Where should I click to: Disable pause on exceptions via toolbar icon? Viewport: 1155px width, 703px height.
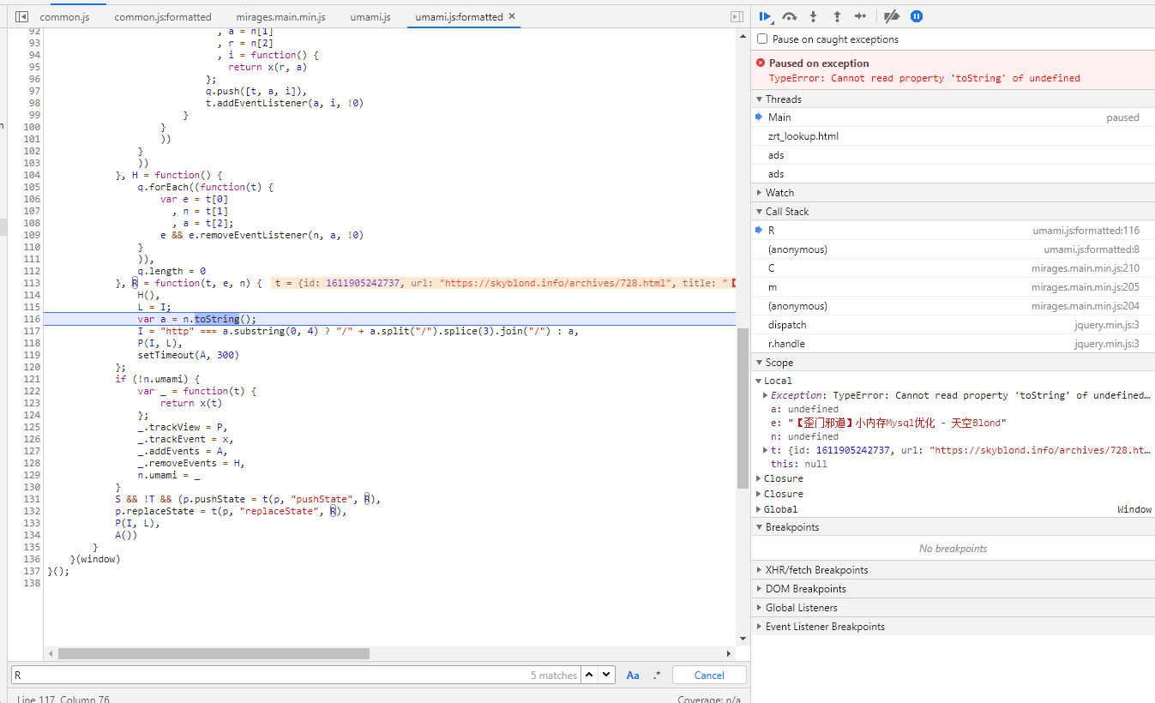tap(917, 15)
